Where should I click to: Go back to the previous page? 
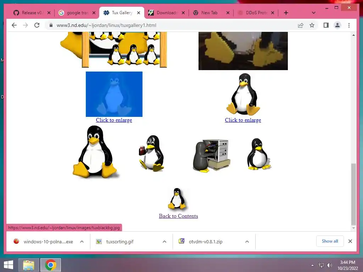coord(14,25)
